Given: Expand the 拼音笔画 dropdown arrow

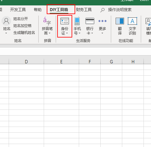Looking at the screenshot, I should pyautogui.click(x=50, y=33).
